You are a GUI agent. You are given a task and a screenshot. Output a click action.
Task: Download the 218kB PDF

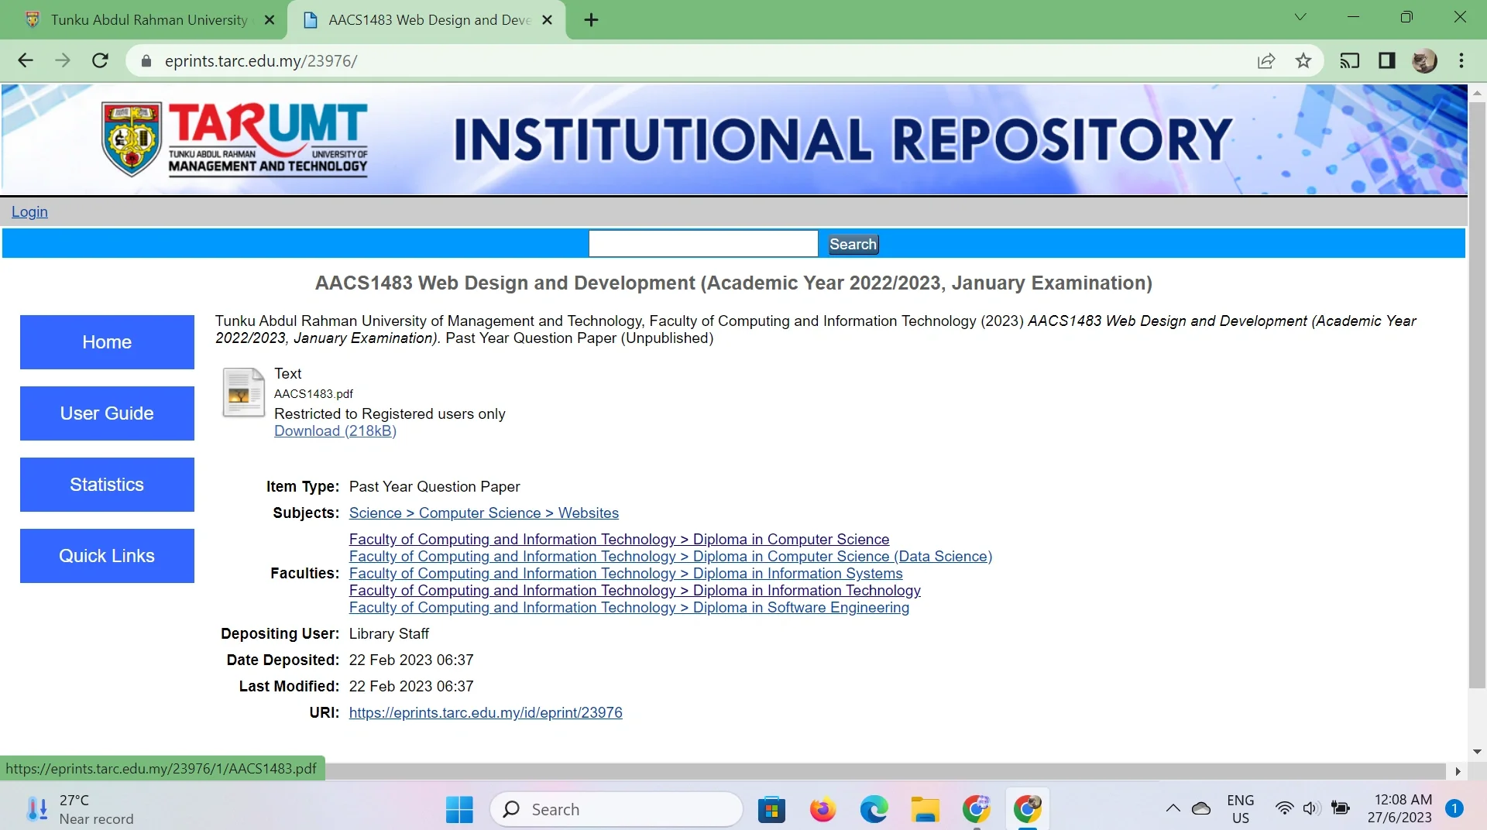click(x=335, y=431)
